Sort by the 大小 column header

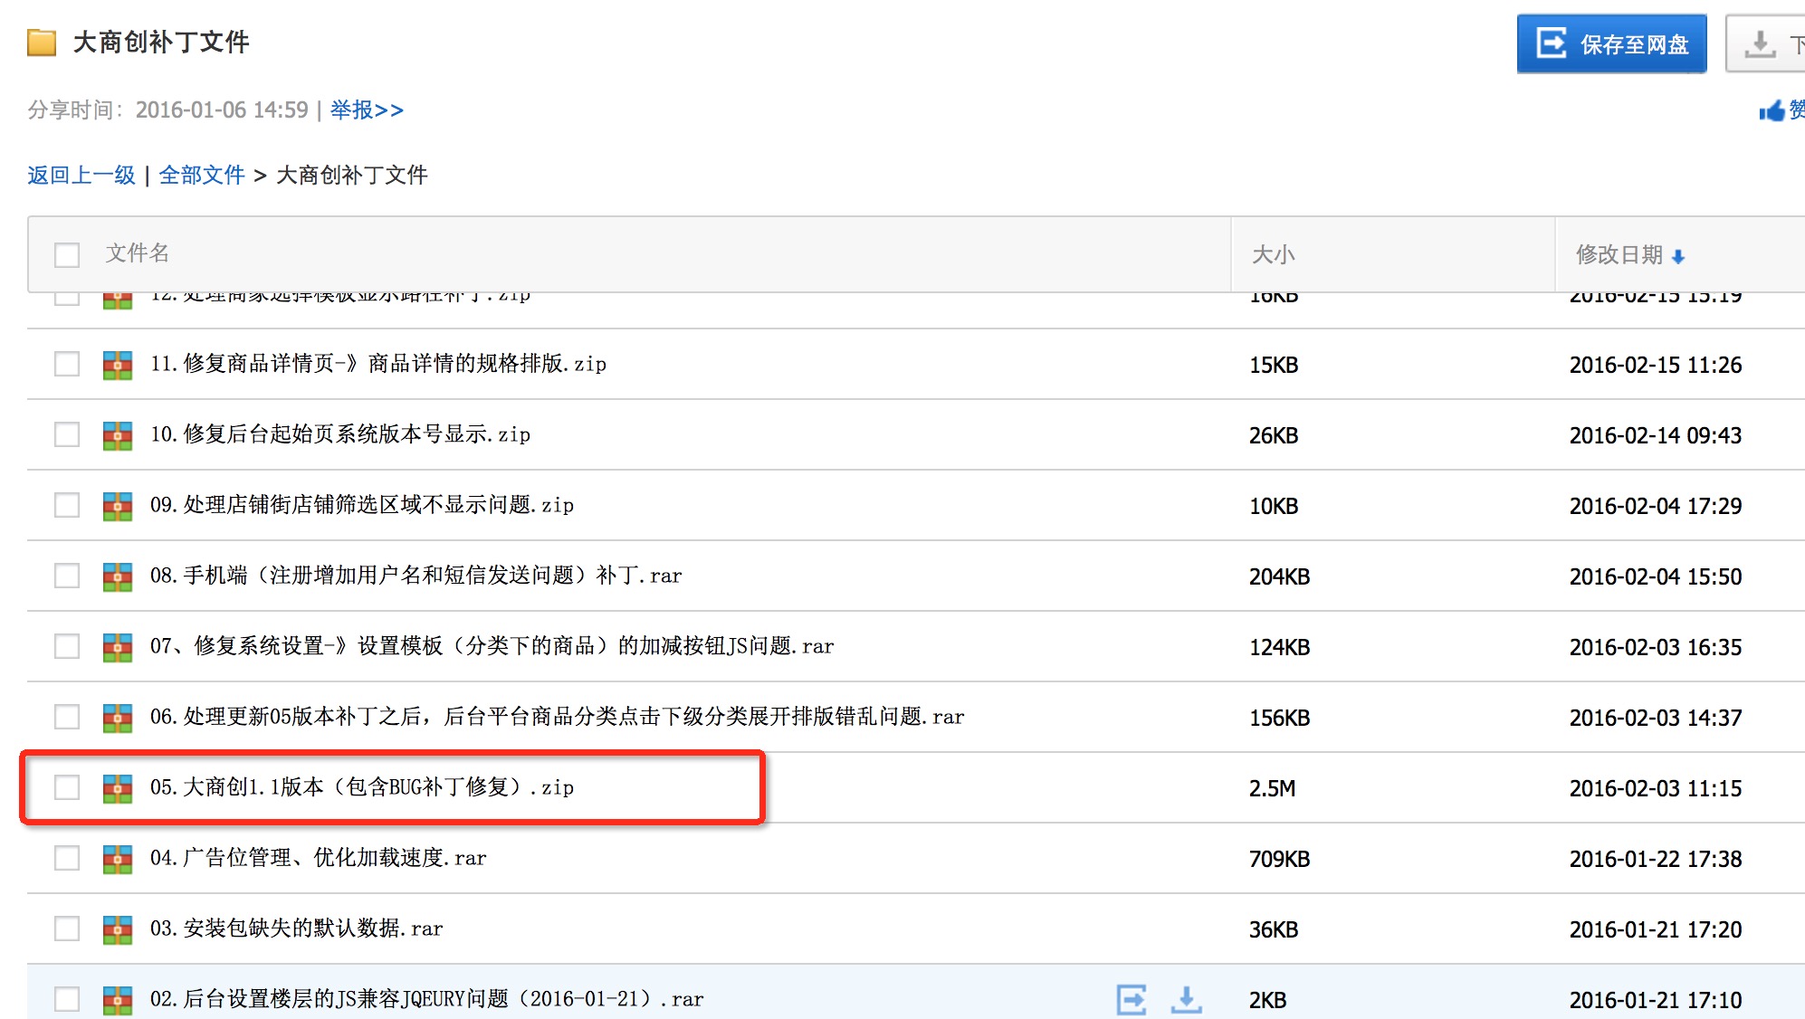click(x=1273, y=255)
